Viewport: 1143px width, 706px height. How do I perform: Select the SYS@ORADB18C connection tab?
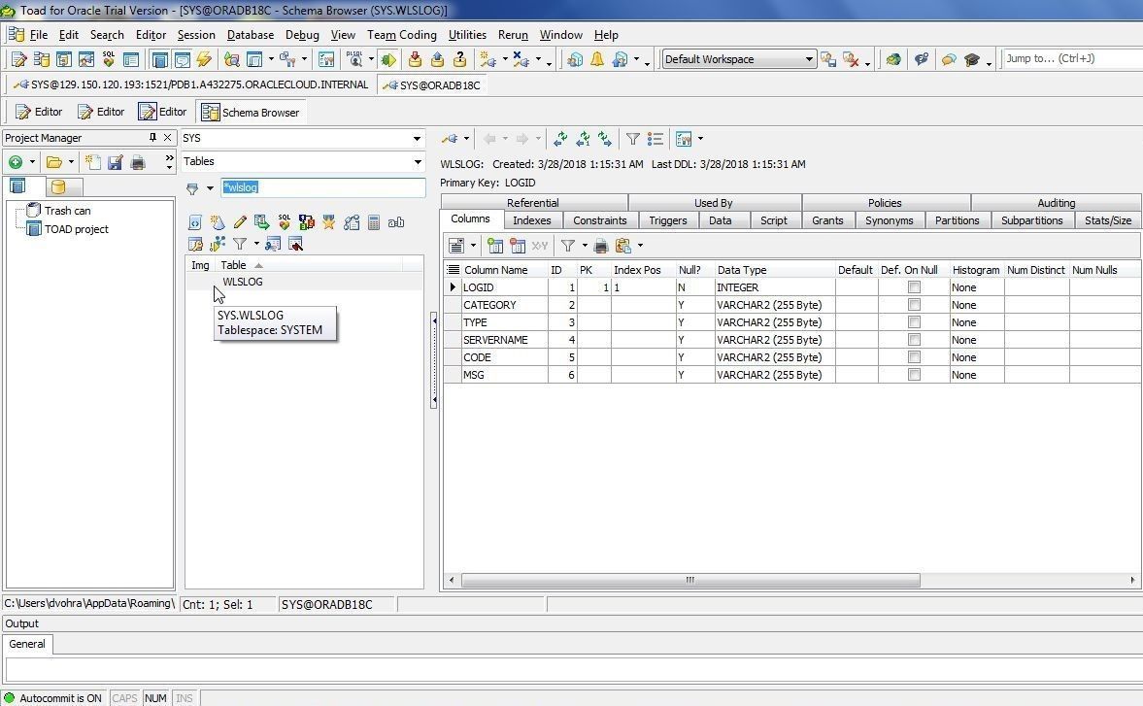tap(432, 85)
